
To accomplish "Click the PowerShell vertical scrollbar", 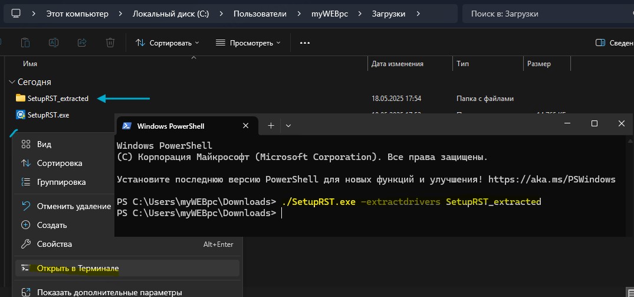I will (629, 186).
